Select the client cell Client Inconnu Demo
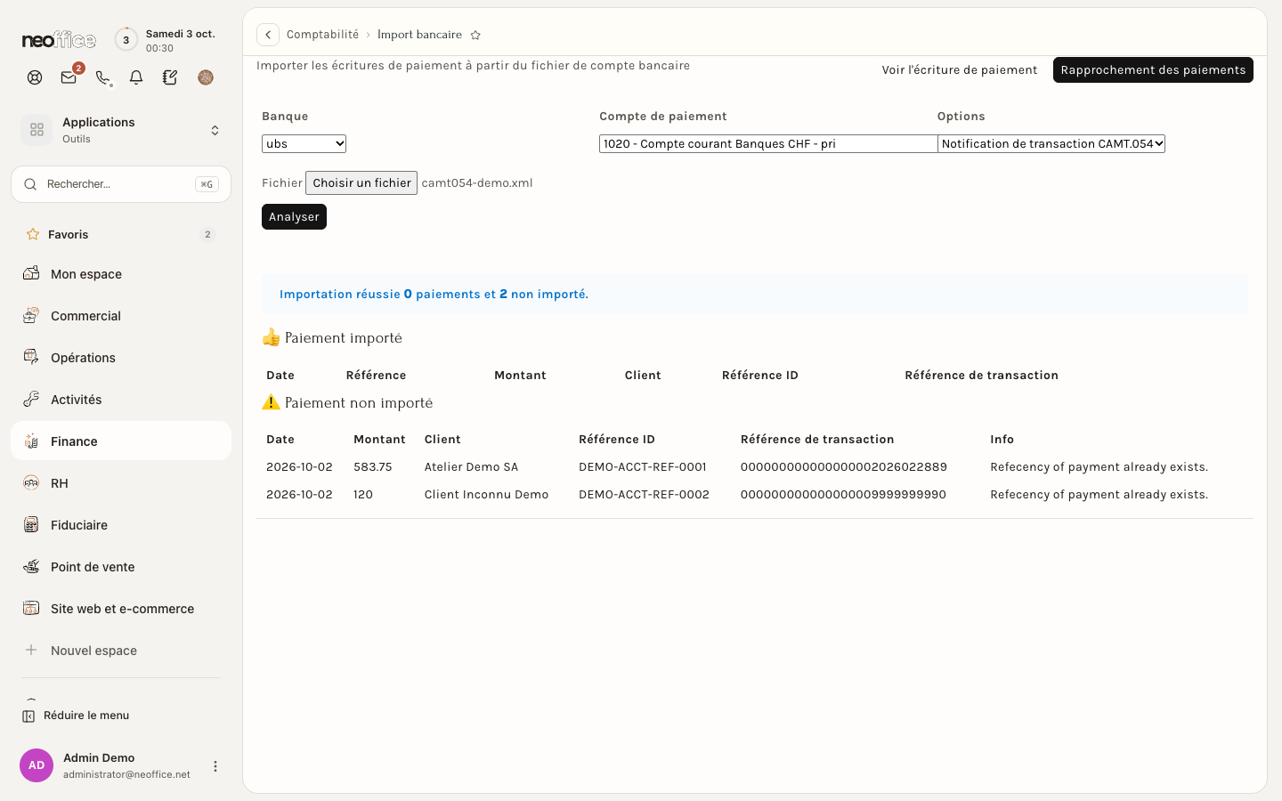This screenshot has width=1282, height=801. point(486,495)
